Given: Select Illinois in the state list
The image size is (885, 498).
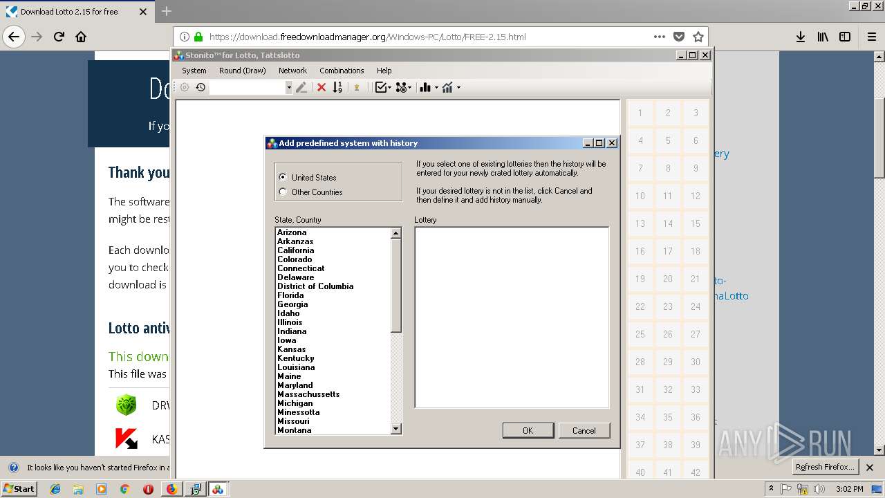Looking at the screenshot, I should [x=290, y=322].
